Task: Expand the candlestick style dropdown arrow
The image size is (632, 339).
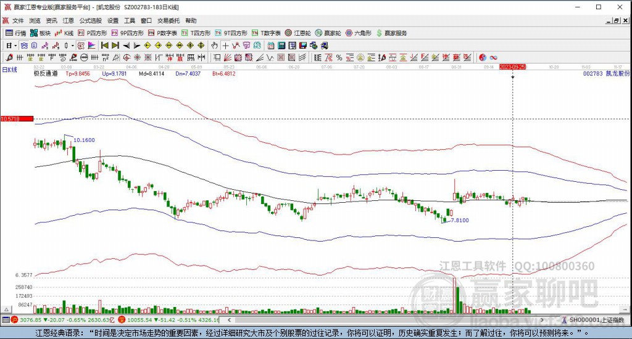Action: [x=73, y=46]
